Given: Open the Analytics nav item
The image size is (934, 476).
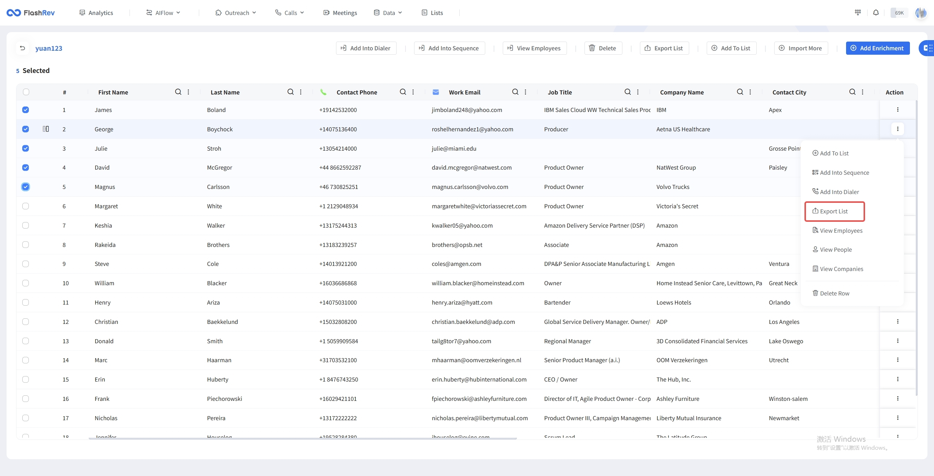Looking at the screenshot, I should pyautogui.click(x=96, y=13).
